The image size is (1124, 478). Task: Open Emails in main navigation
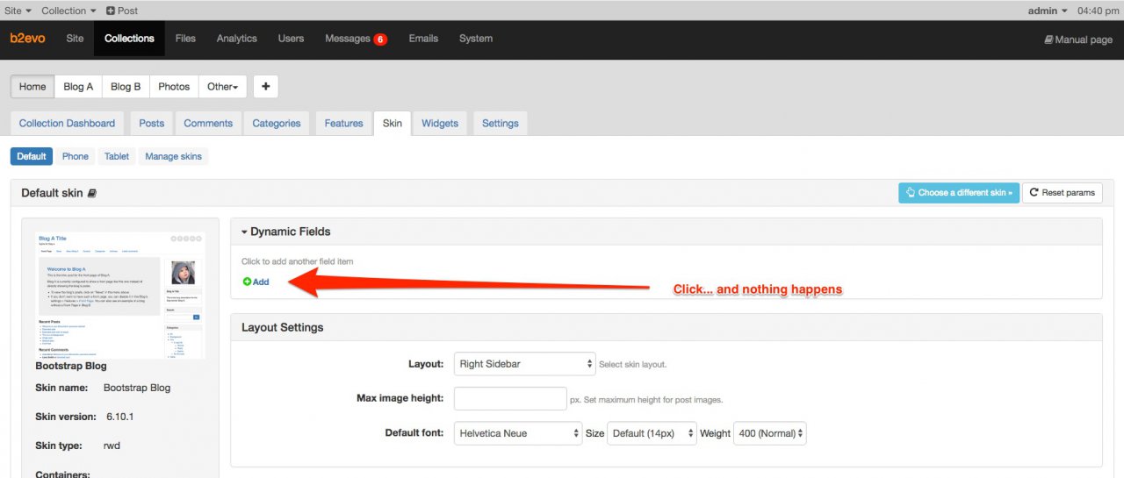pos(423,39)
